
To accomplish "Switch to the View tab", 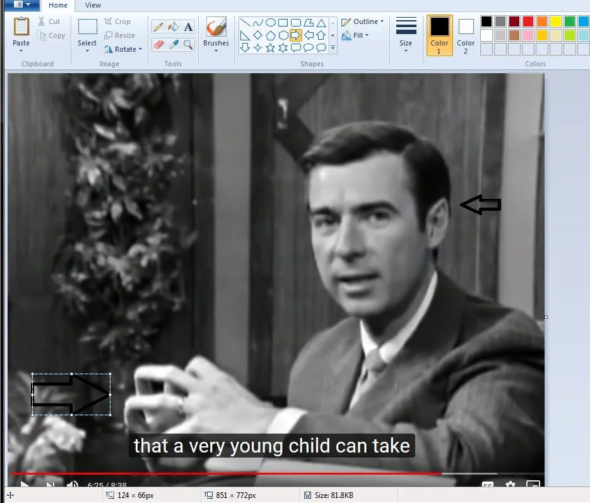I will pyautogui.click(x=93, y=5).
